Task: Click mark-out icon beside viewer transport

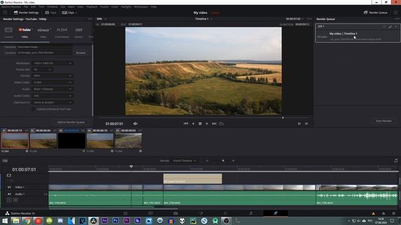Action: [306, 124]
